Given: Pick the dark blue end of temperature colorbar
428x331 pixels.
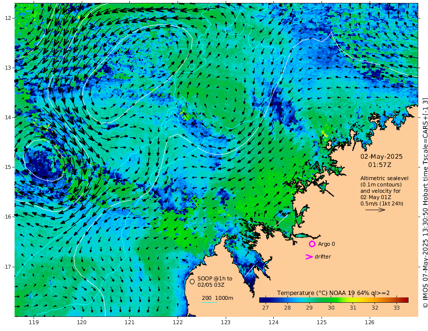Looking at the screenshot, I should pos(262,300).
